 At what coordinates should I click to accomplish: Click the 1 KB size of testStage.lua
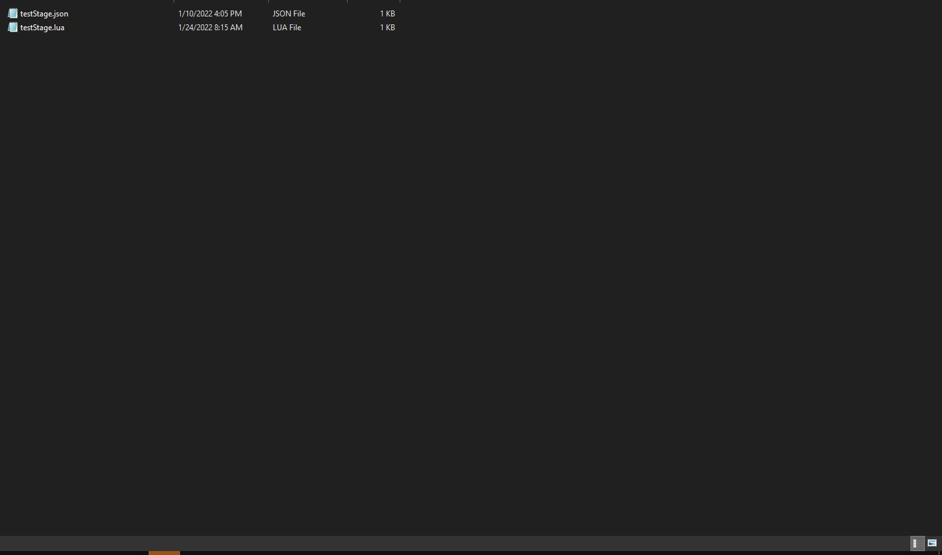387,28
